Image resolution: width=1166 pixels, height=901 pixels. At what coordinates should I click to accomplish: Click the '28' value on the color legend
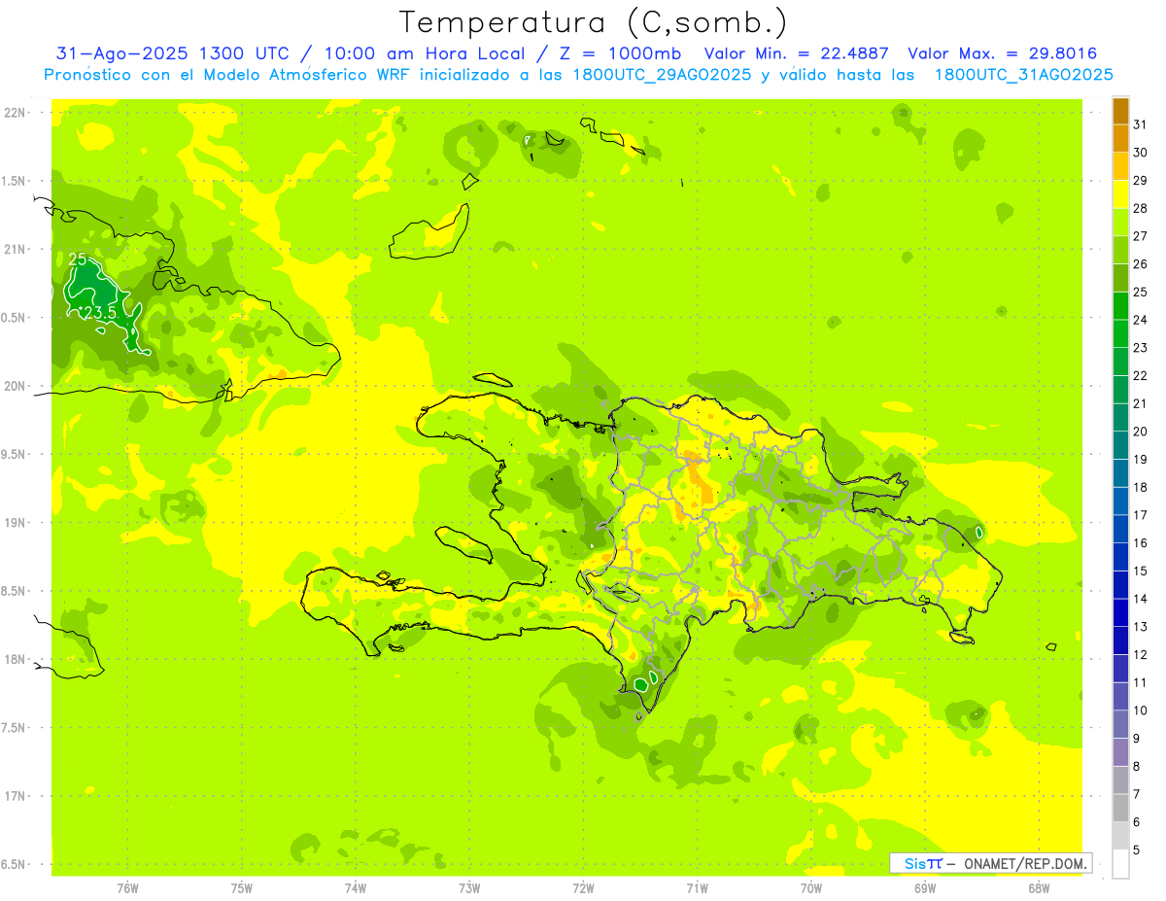point(1141,208)
